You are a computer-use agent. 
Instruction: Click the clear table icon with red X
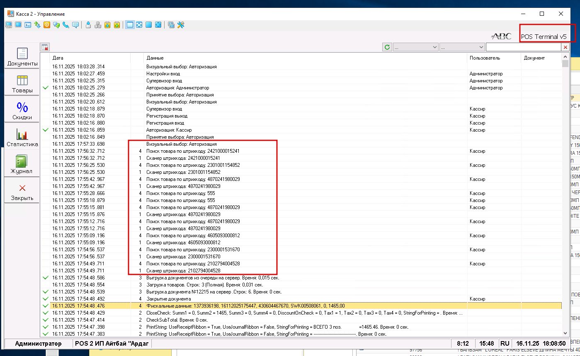[45, 47]
